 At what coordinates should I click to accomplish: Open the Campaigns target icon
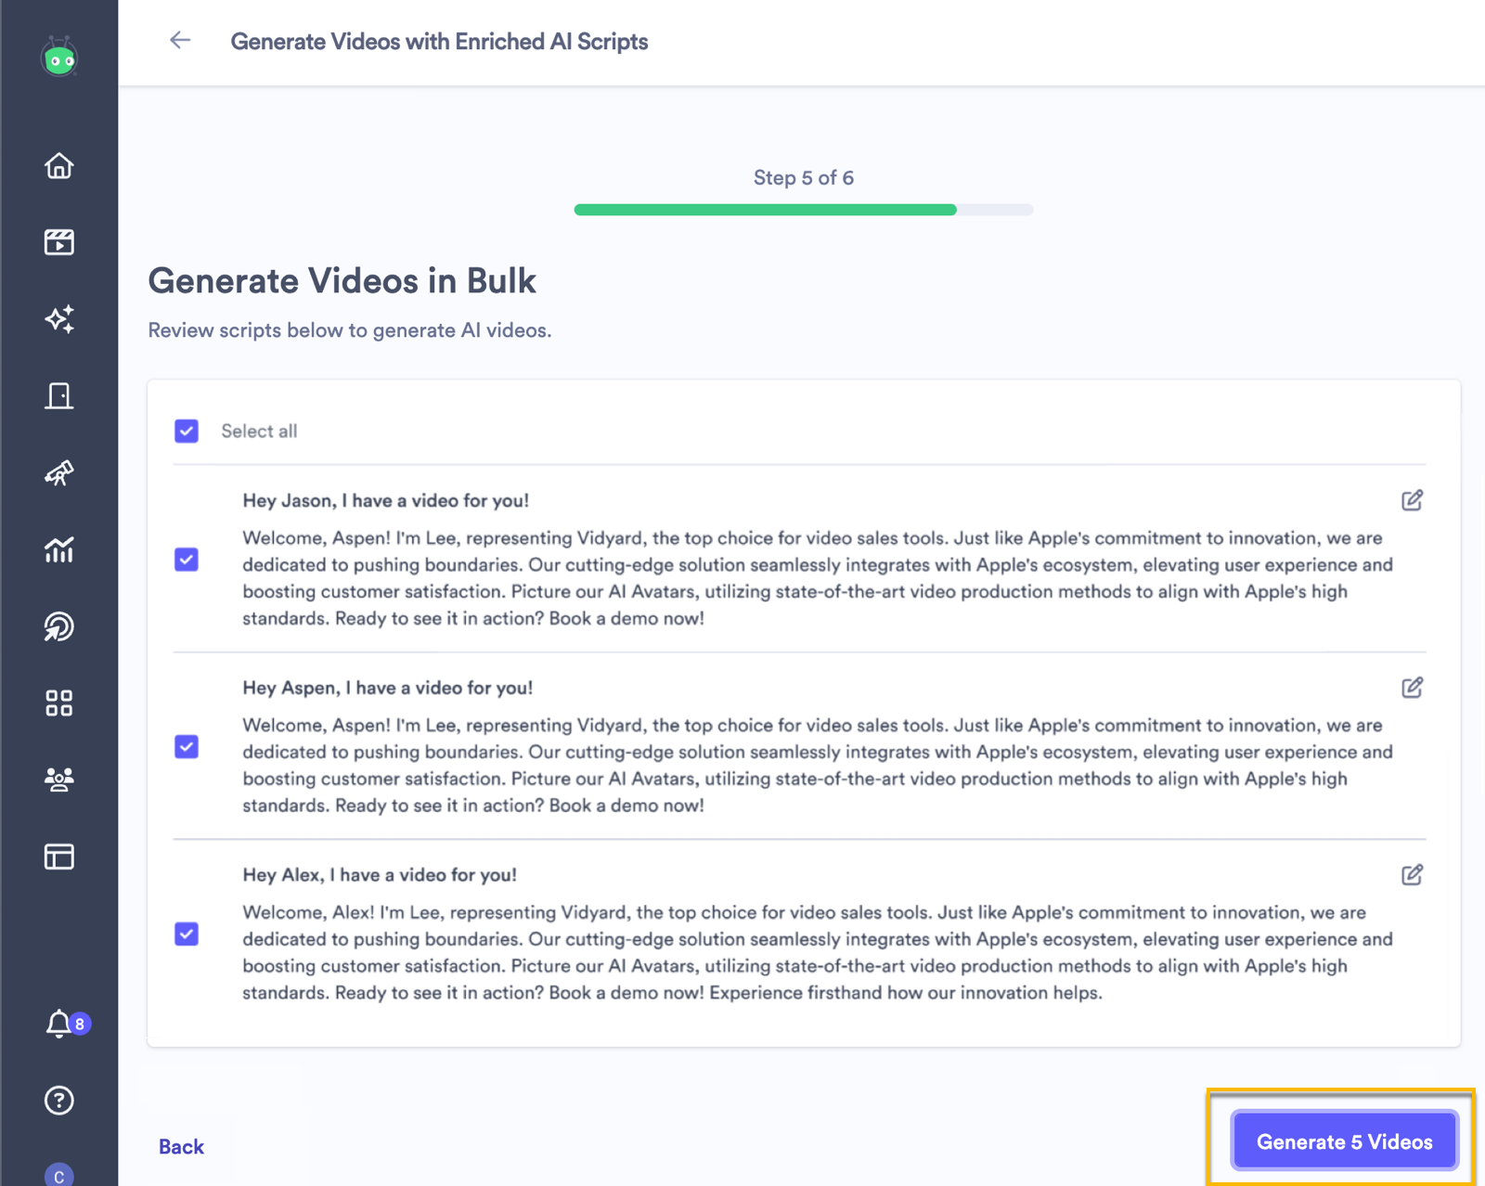pyautogui.click(x=58, y=627)
